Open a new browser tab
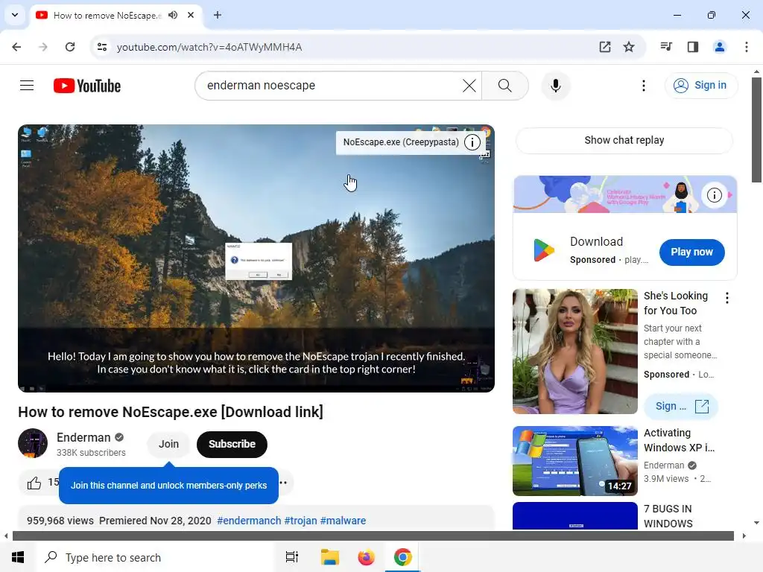This screenshot has width=763, height=572. coord(218,15)
